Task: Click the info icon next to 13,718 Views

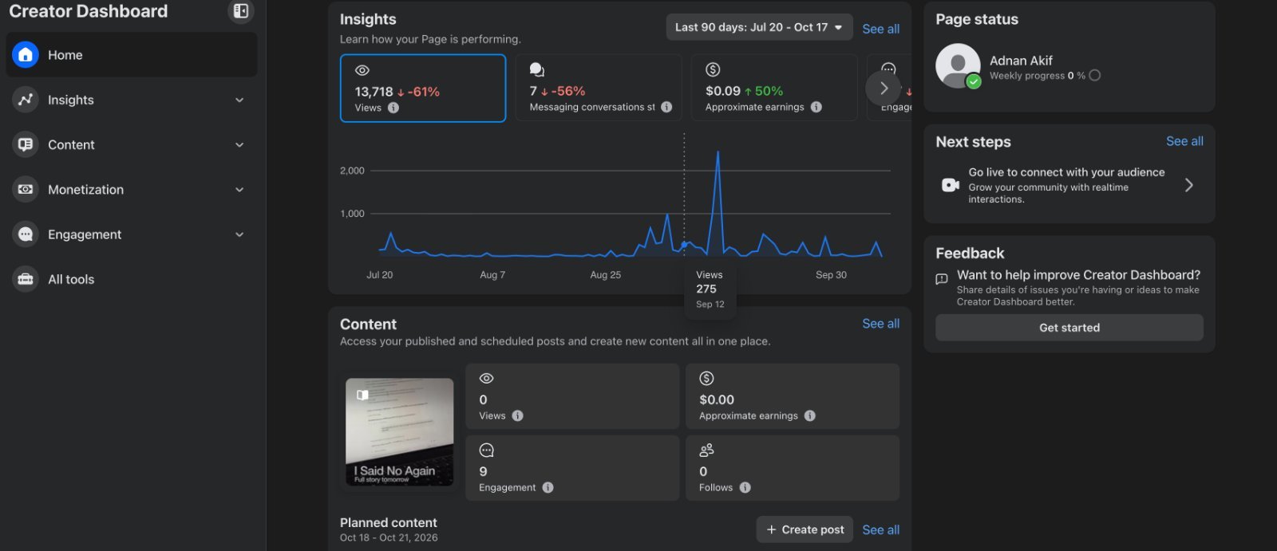Action: [x=393, y=108]
